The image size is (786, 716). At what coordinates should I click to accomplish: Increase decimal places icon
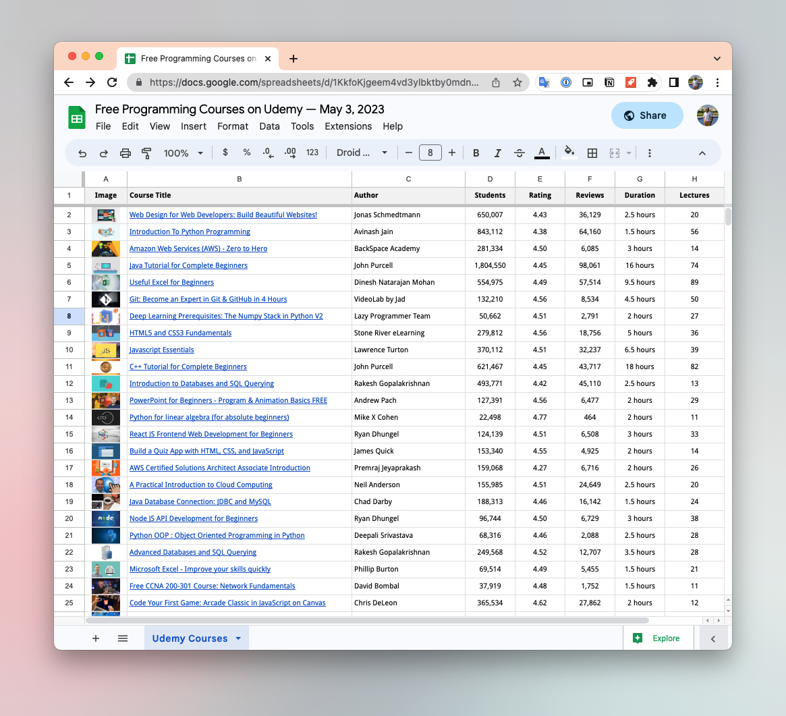290,153
